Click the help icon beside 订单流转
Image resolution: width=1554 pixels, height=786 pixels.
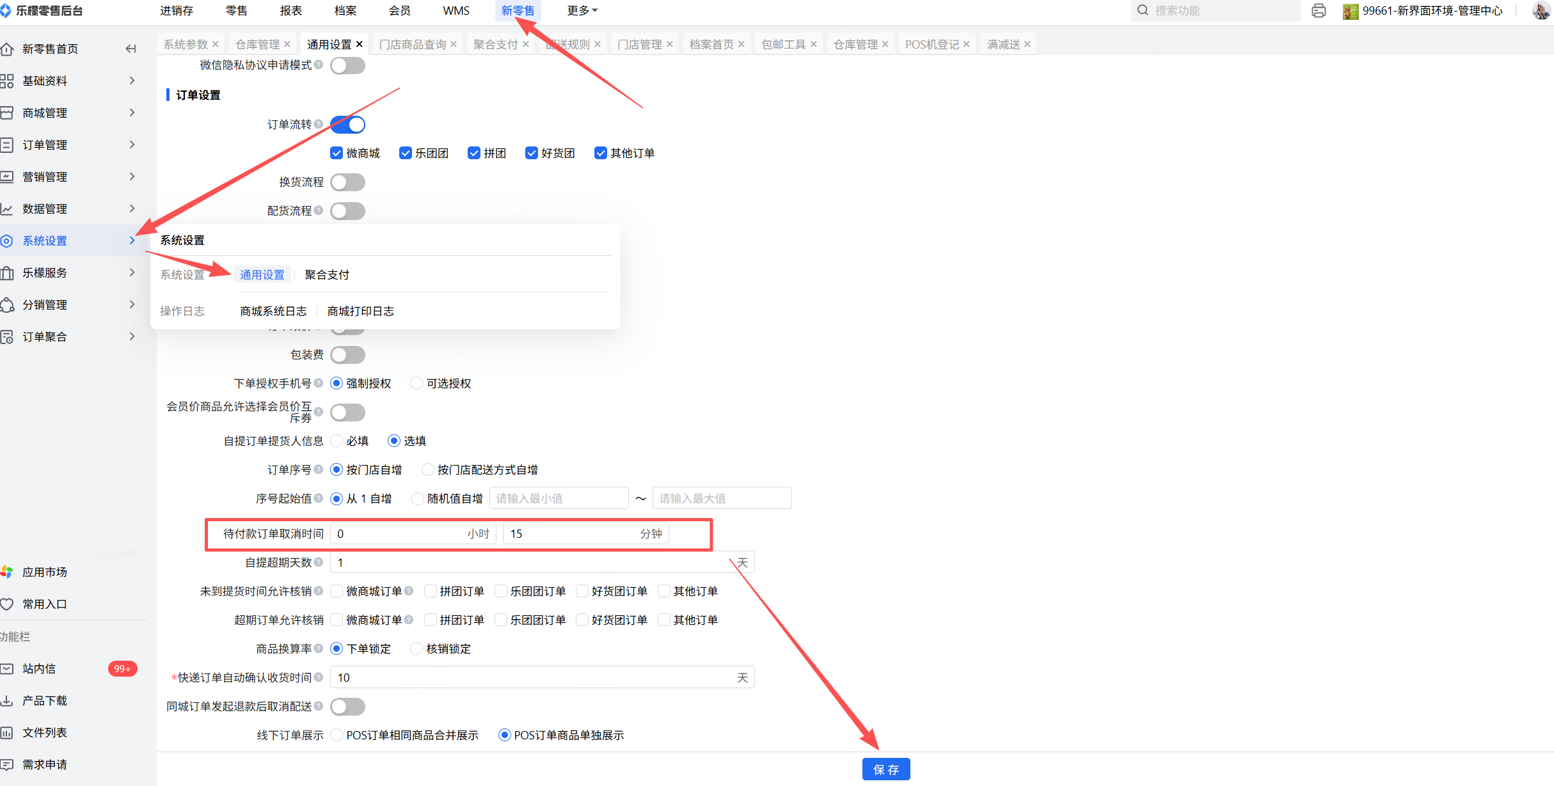click(319, 124)
